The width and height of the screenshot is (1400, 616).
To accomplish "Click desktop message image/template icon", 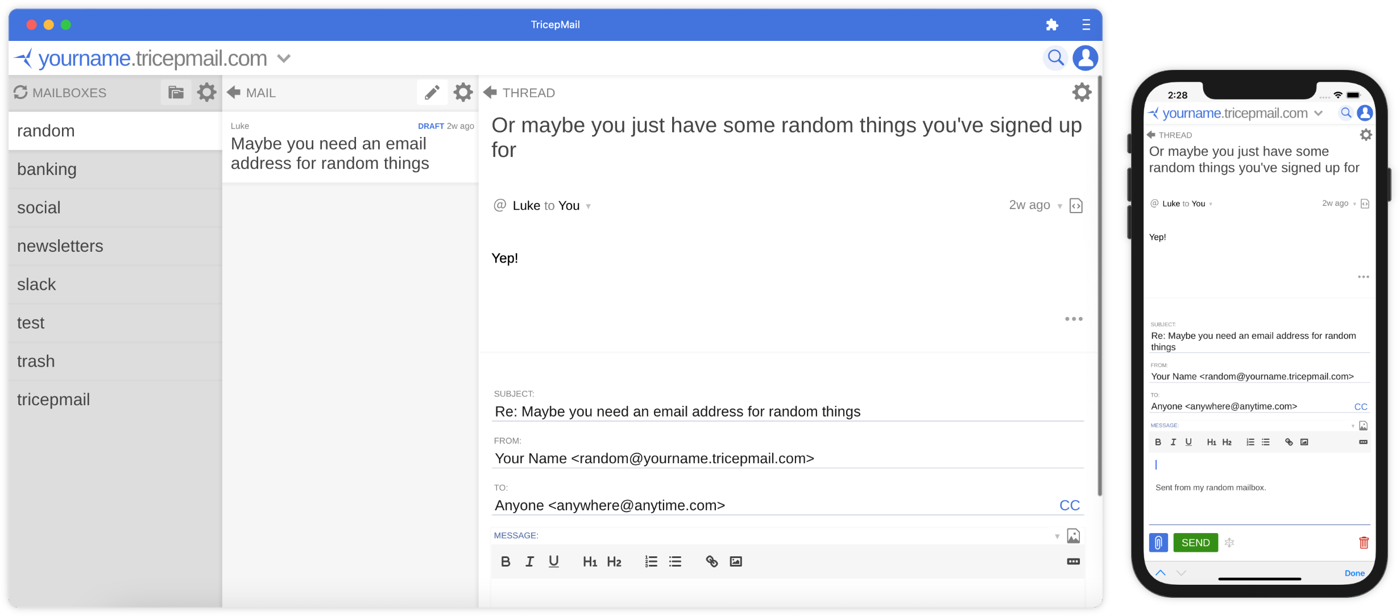I will coord(1073,536).
